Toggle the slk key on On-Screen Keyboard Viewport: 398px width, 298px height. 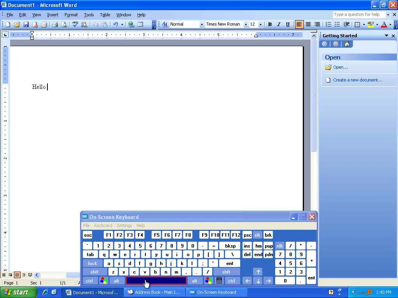[x=257, y=235]
